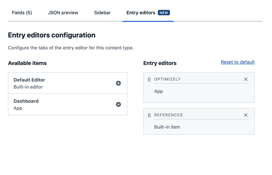
Task: Click the 'Built-in editor' description text
Action: (x=28, y=87)
